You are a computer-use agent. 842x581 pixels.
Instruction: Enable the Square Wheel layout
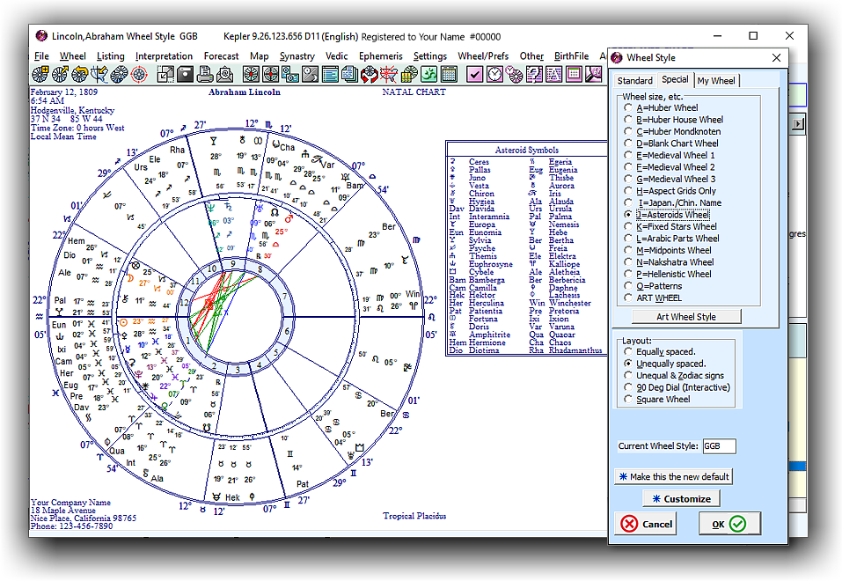[627, 400]
